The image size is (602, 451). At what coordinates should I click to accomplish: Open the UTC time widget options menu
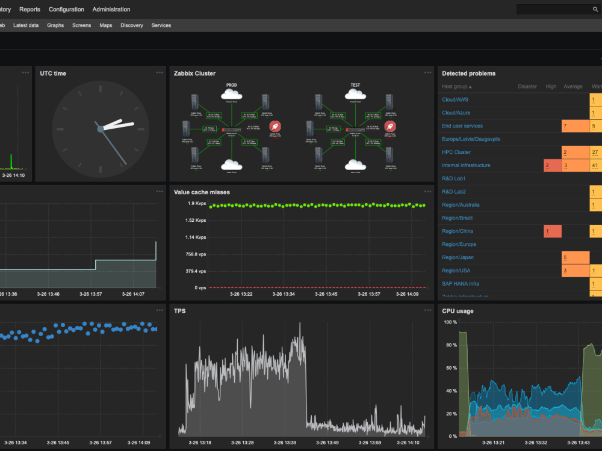(159, 72)
